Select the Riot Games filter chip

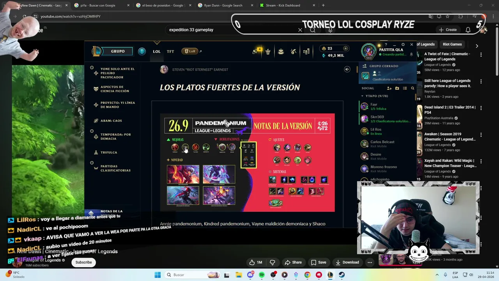452,44
